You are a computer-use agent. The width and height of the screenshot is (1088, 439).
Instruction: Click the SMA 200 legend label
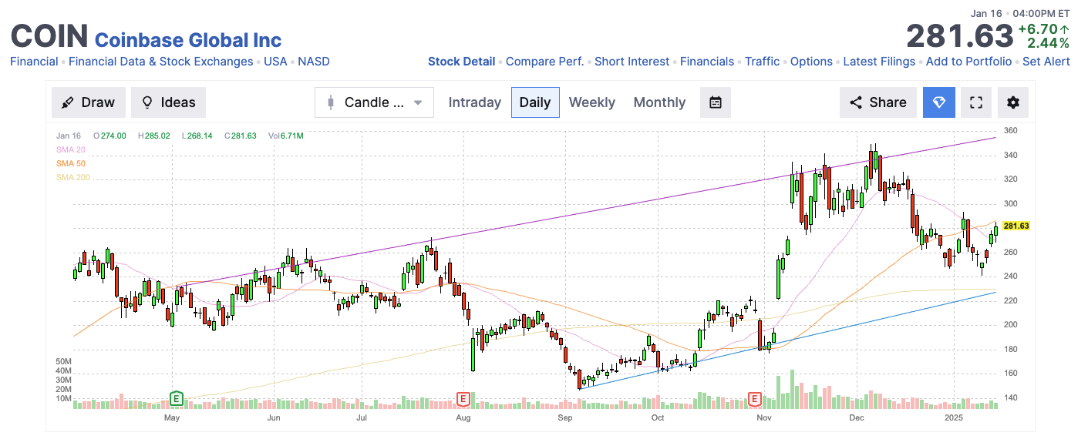[73, 177]
